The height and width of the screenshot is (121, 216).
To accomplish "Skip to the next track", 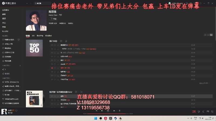I will [x=114, y=111].
